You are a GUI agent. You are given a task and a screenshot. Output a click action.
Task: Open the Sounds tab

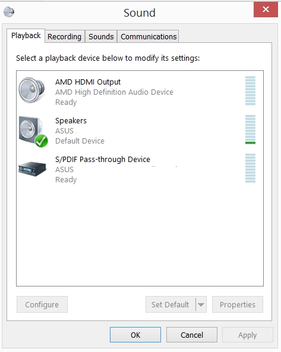[x=101, y=36]
